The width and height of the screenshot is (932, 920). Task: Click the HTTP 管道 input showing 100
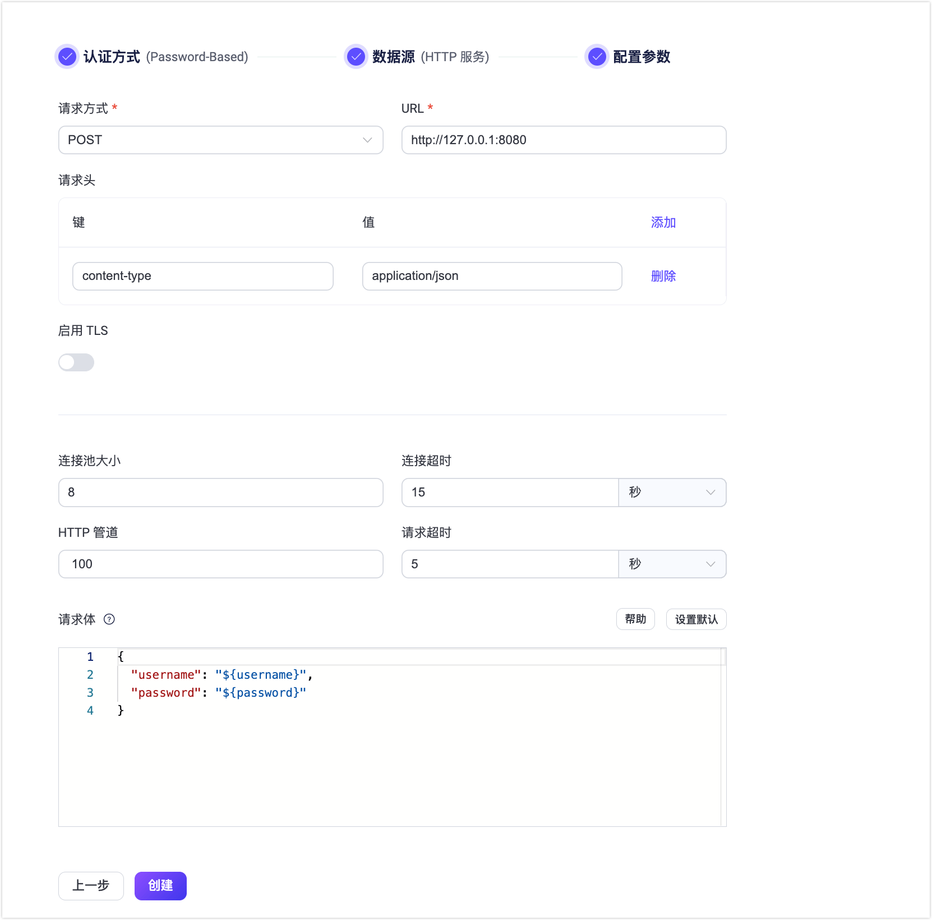[x=220, y=564]
